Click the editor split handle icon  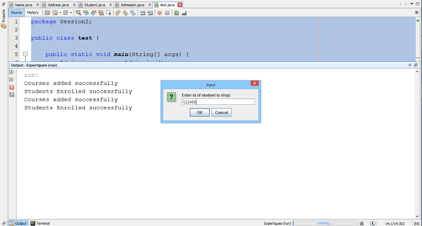(417, 12)
